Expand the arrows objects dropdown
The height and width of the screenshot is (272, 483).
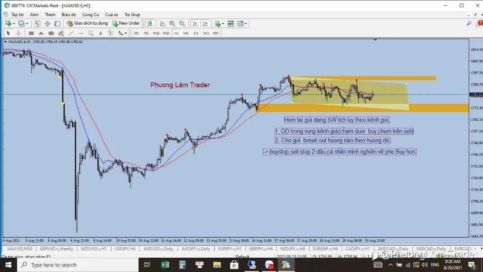click(x=126, y=33)
